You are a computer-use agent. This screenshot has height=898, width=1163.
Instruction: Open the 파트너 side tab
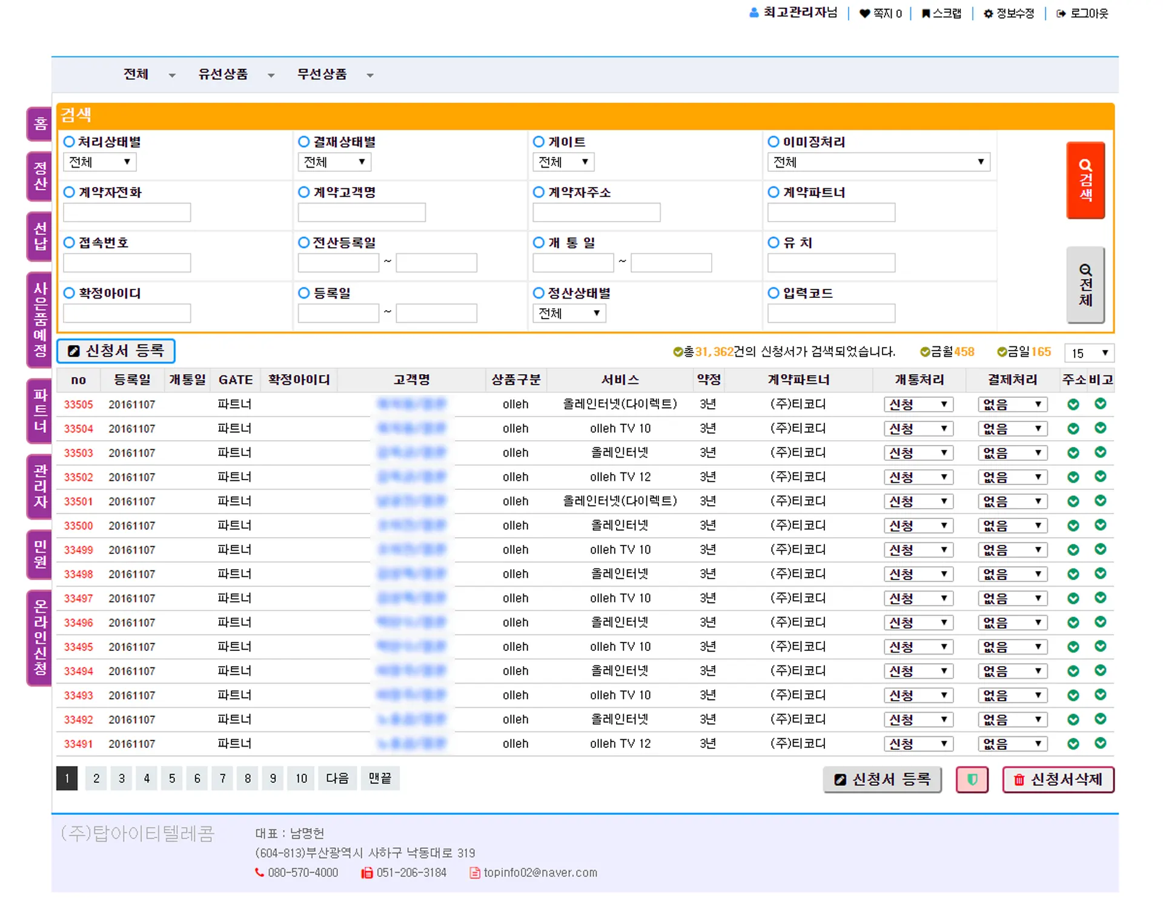(x=40, y=411)
